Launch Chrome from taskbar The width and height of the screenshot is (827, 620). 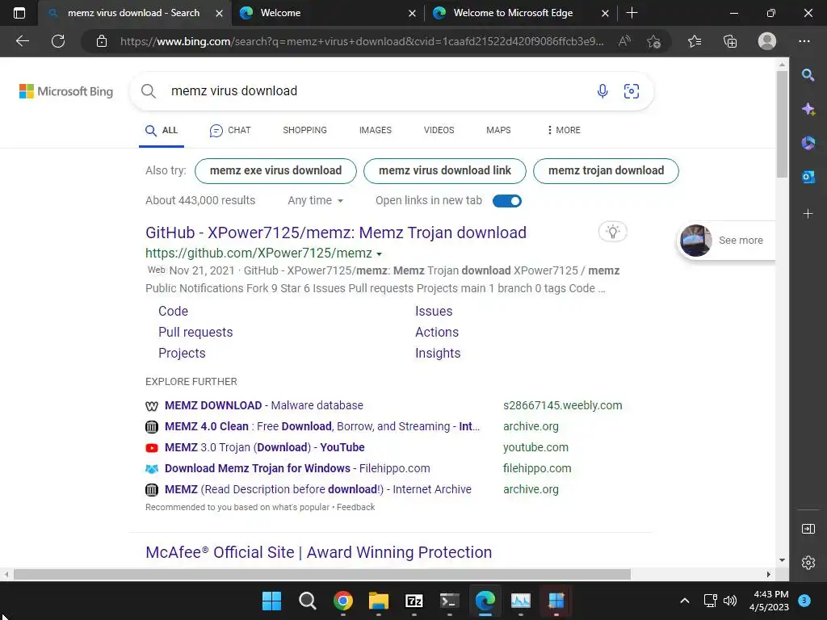point(342,601)
